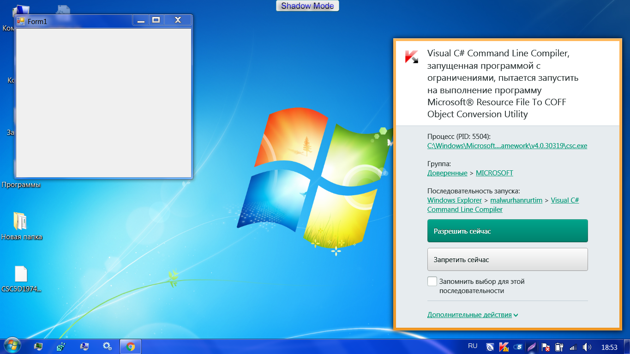
Task: Open the network signal tray icon
Action: coord(573,347)
